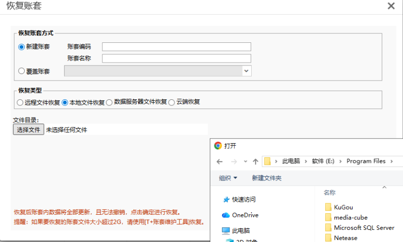Select the 覆盖账套 radio option
403x242 pixels.
(21, 71)
